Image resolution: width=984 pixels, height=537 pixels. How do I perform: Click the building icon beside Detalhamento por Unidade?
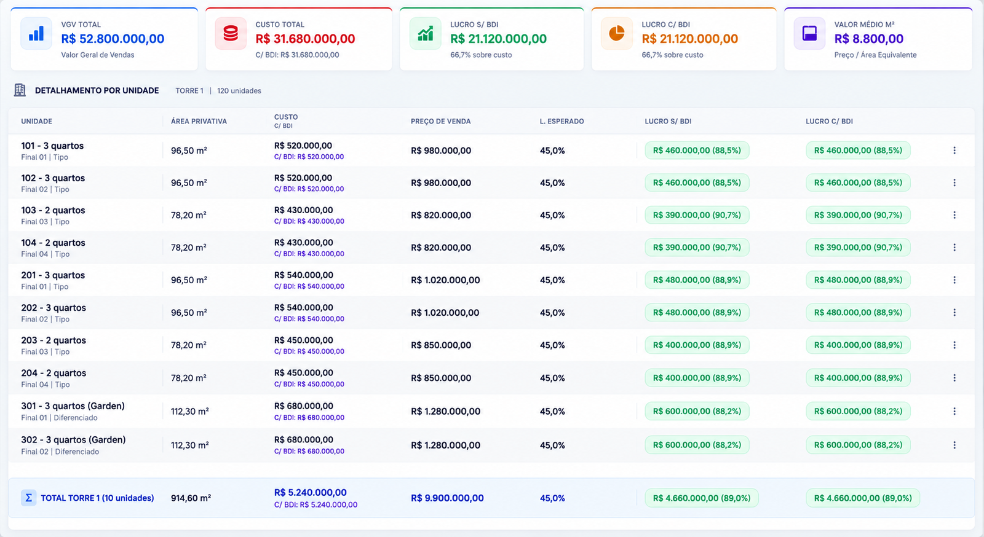pyautogui.click(x=20, y=90)
